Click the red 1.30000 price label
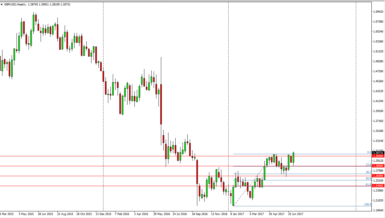385x218 pixels. pos(378,156)
